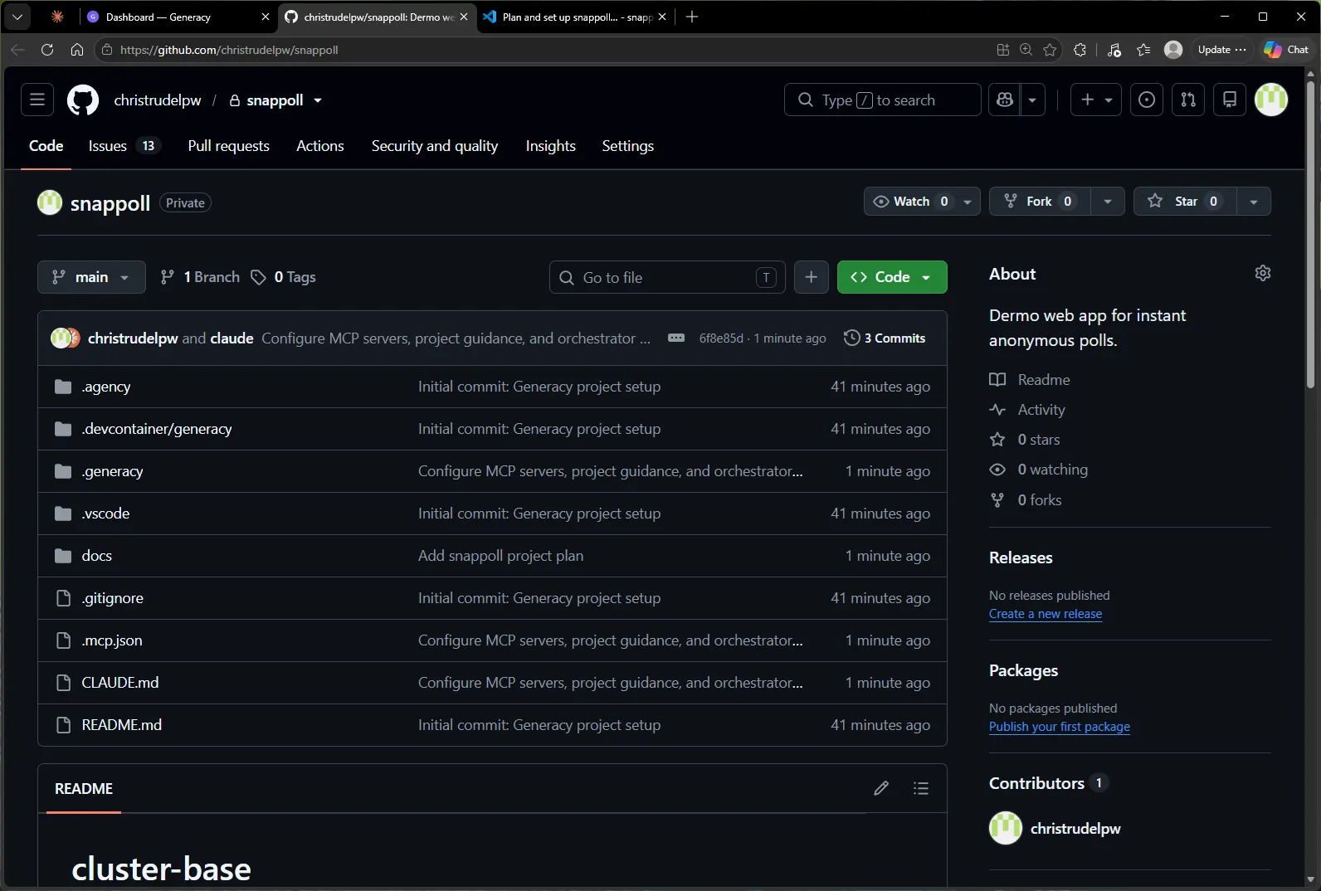Switch to the Dashboard — Generacy browser tab
The image size is (1321, 891).
[178, 17]
